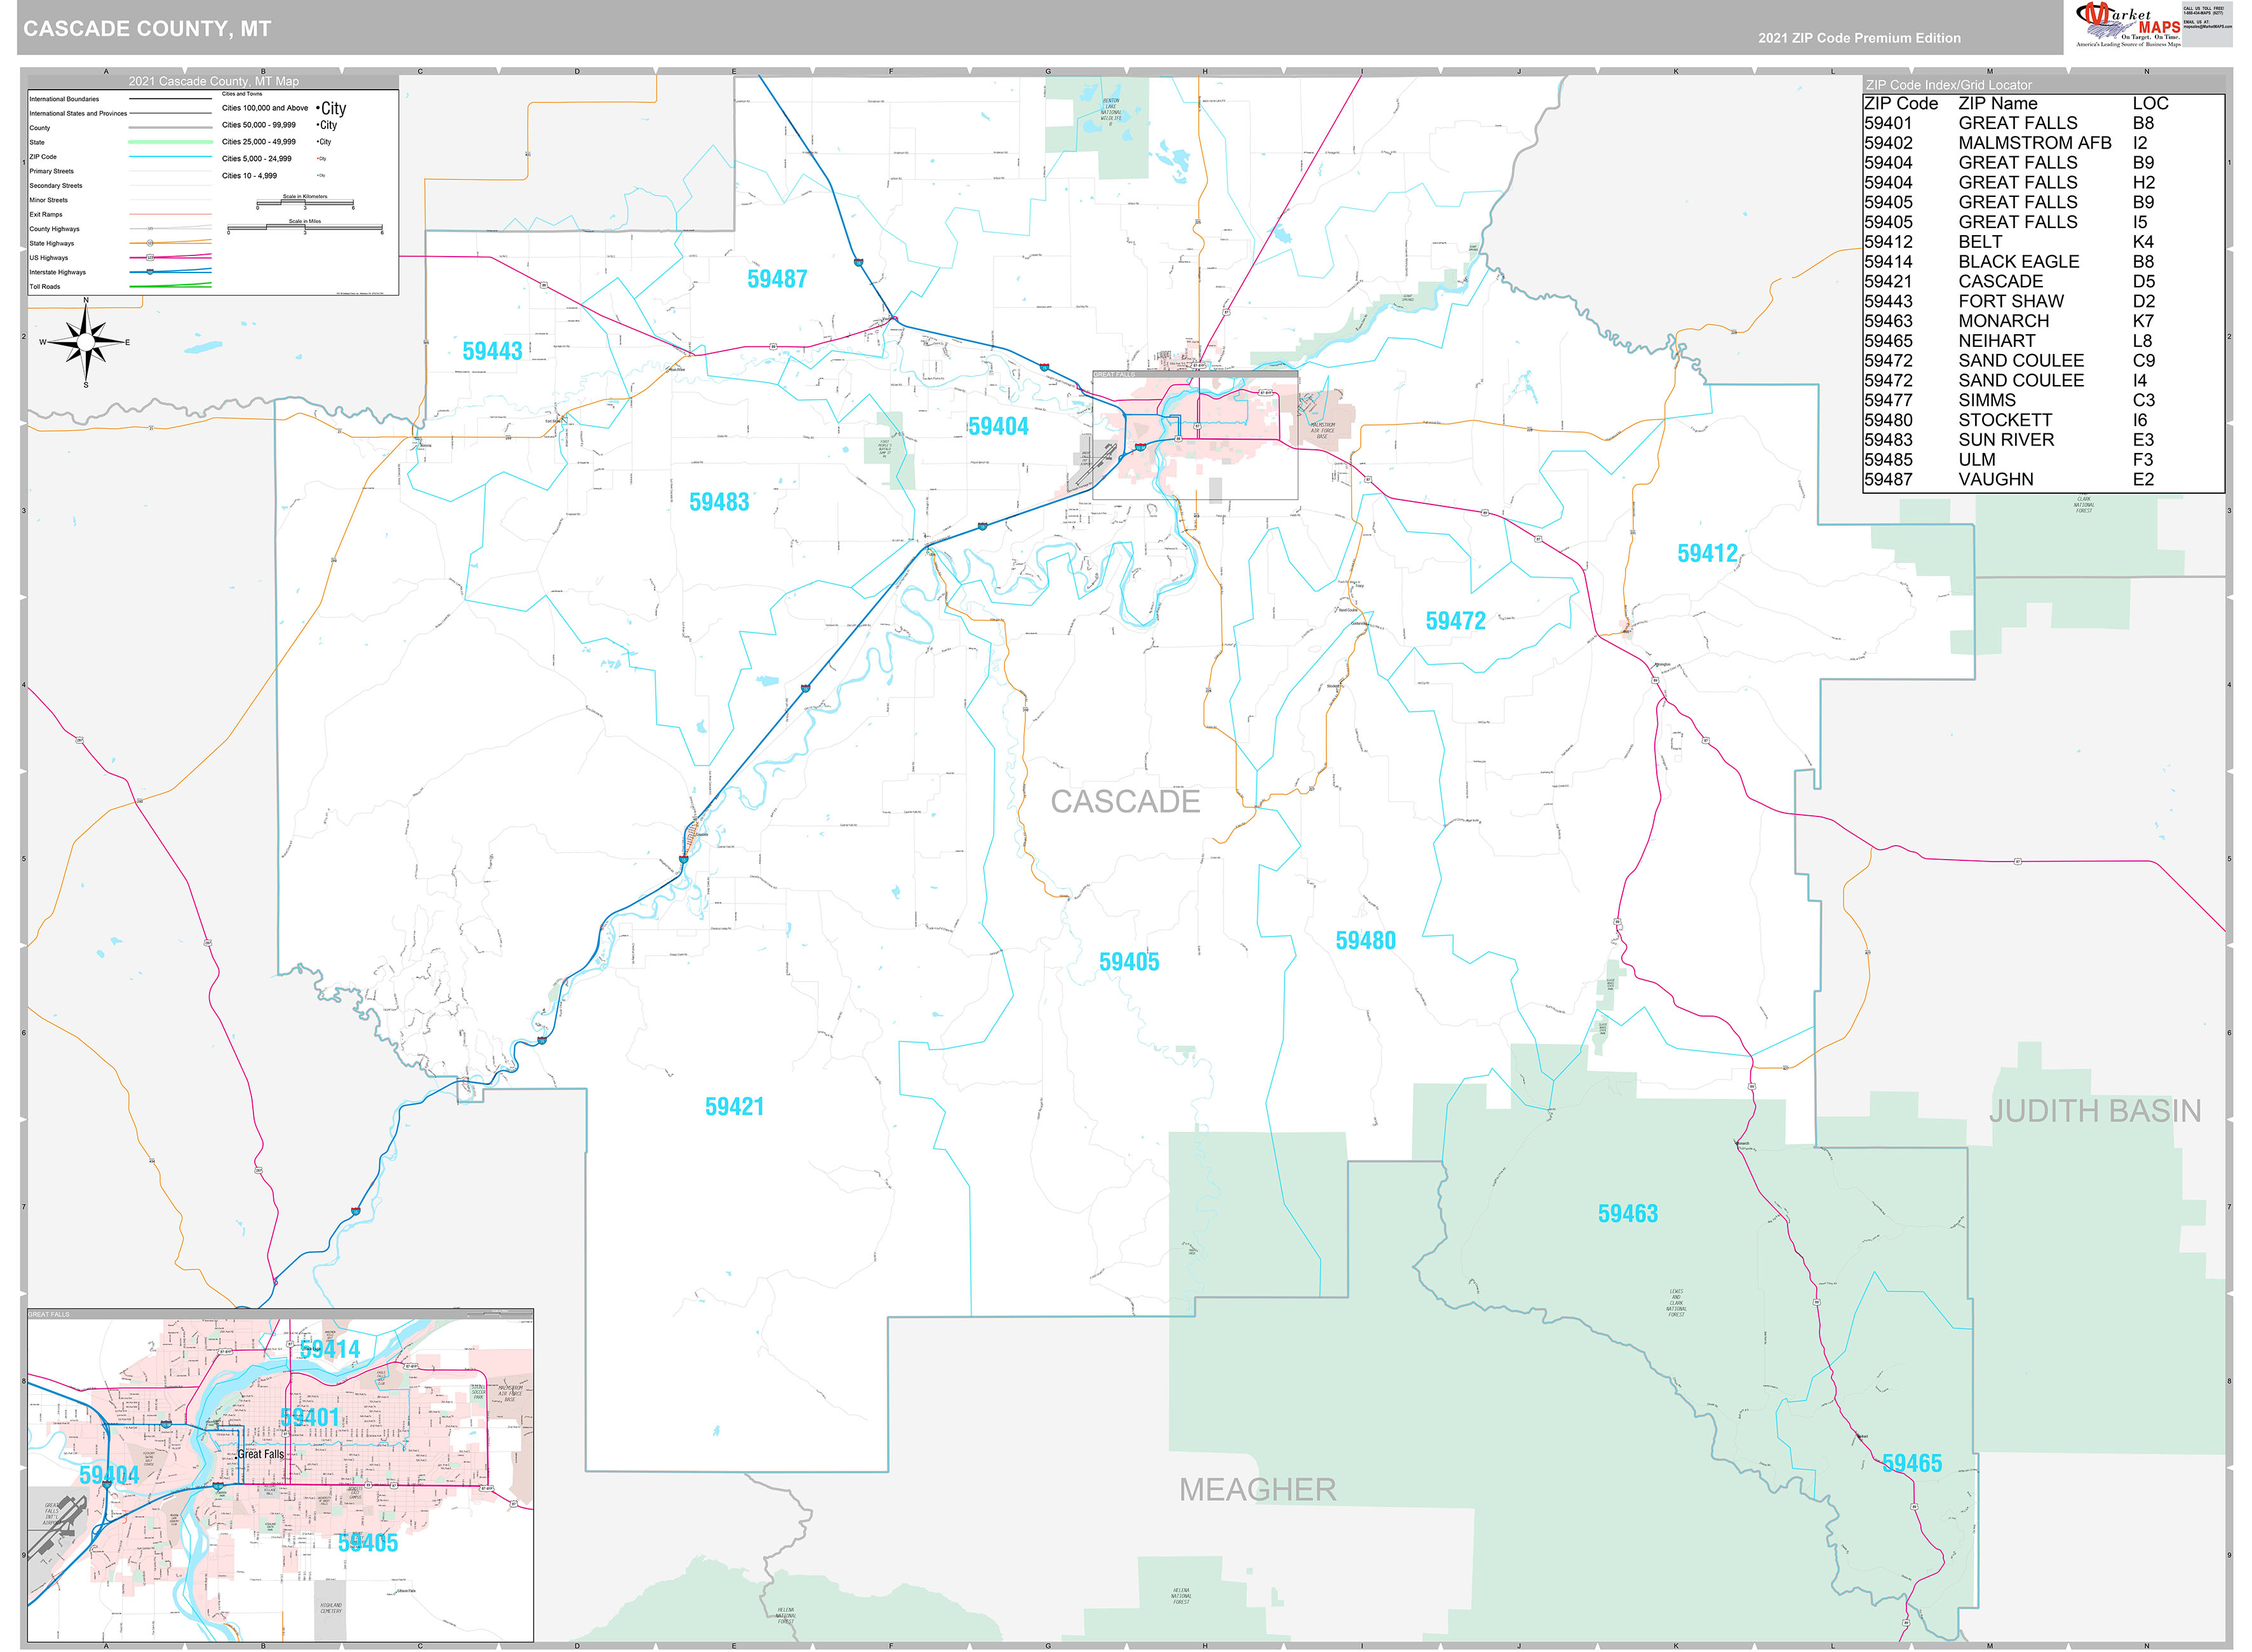Click the State Highways legend entry

[120, 243]
